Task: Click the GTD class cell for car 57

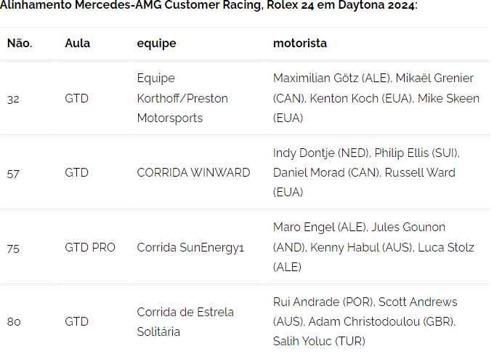Action: point(76,173)
